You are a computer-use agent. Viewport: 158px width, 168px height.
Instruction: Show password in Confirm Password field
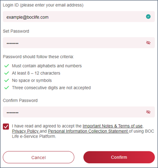[148, 112]
